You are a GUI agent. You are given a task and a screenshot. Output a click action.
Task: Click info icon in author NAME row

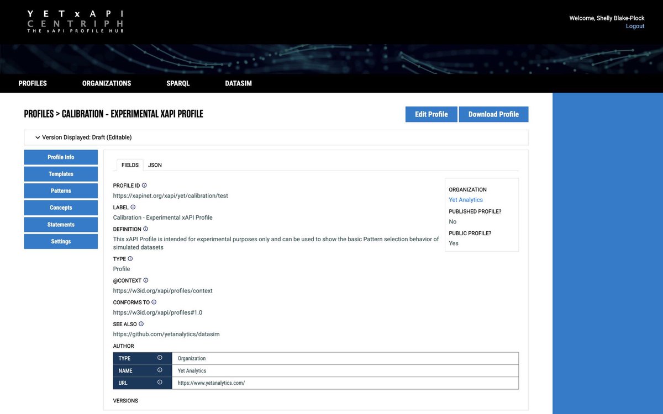(x=160, y=370)
